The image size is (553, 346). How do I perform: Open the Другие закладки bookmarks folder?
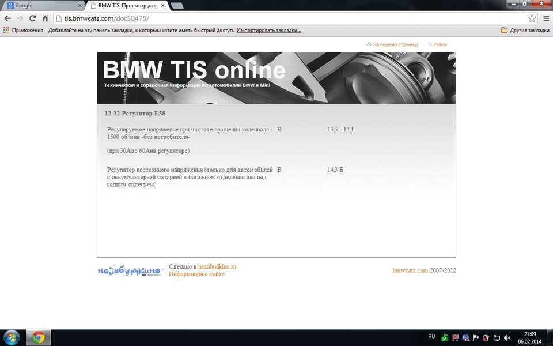[x=525, y=30]
